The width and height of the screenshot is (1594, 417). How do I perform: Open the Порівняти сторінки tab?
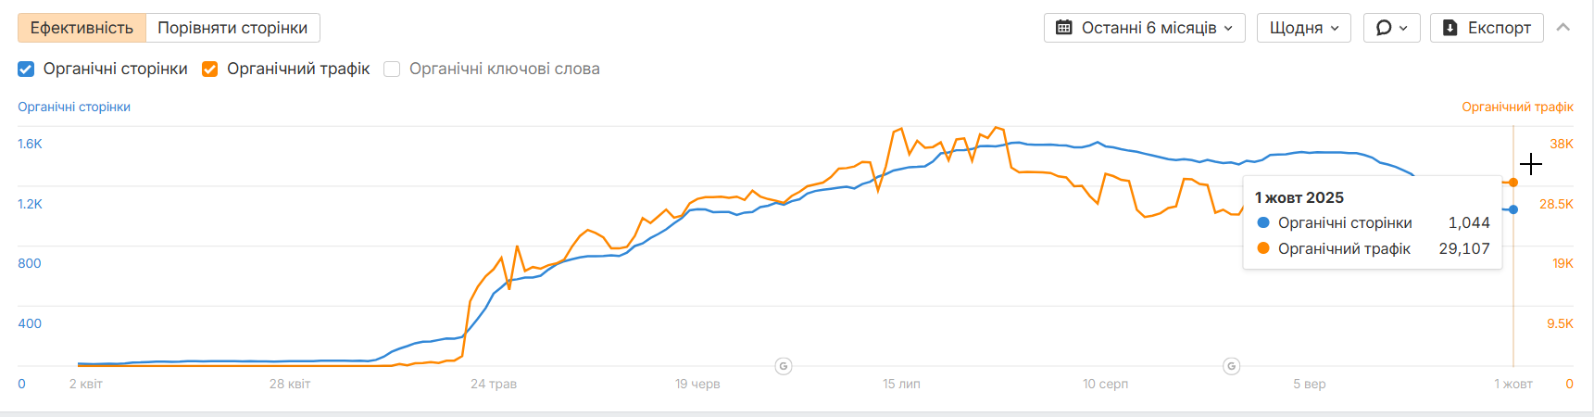[x=232, y=28]
